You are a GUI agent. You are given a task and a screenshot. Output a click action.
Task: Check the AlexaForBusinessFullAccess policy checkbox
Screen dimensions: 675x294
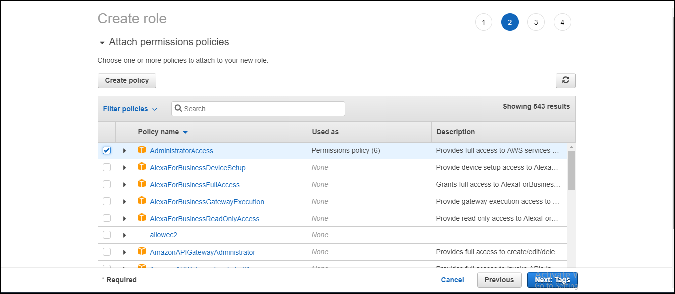click(107, 184)
